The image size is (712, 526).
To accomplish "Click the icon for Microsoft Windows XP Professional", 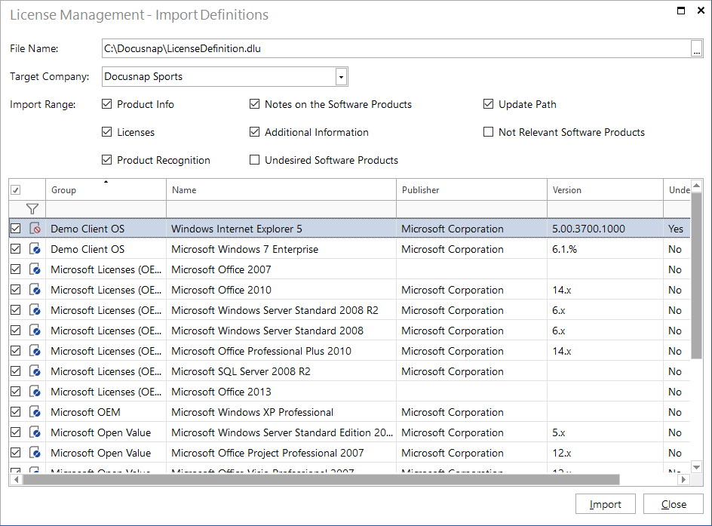I will coord(35,412).
